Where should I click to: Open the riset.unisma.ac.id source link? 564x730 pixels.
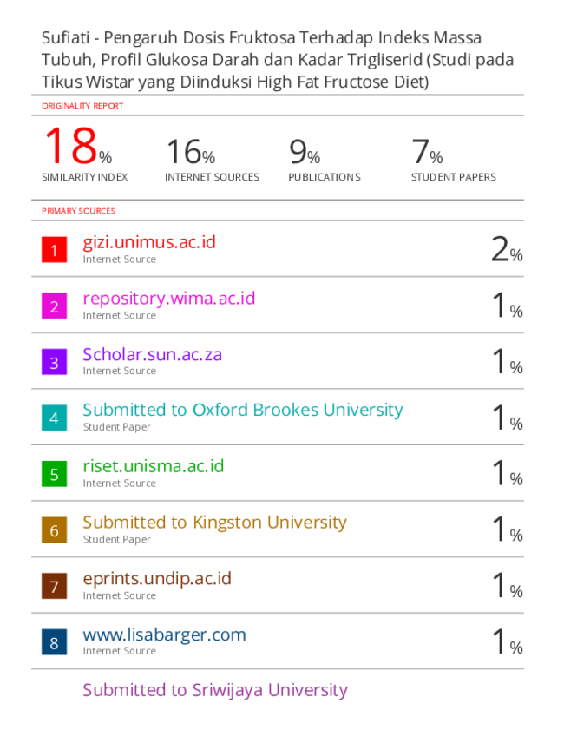(154, 466)
